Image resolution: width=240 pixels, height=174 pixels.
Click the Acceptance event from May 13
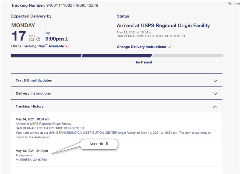tap(24, 155)
